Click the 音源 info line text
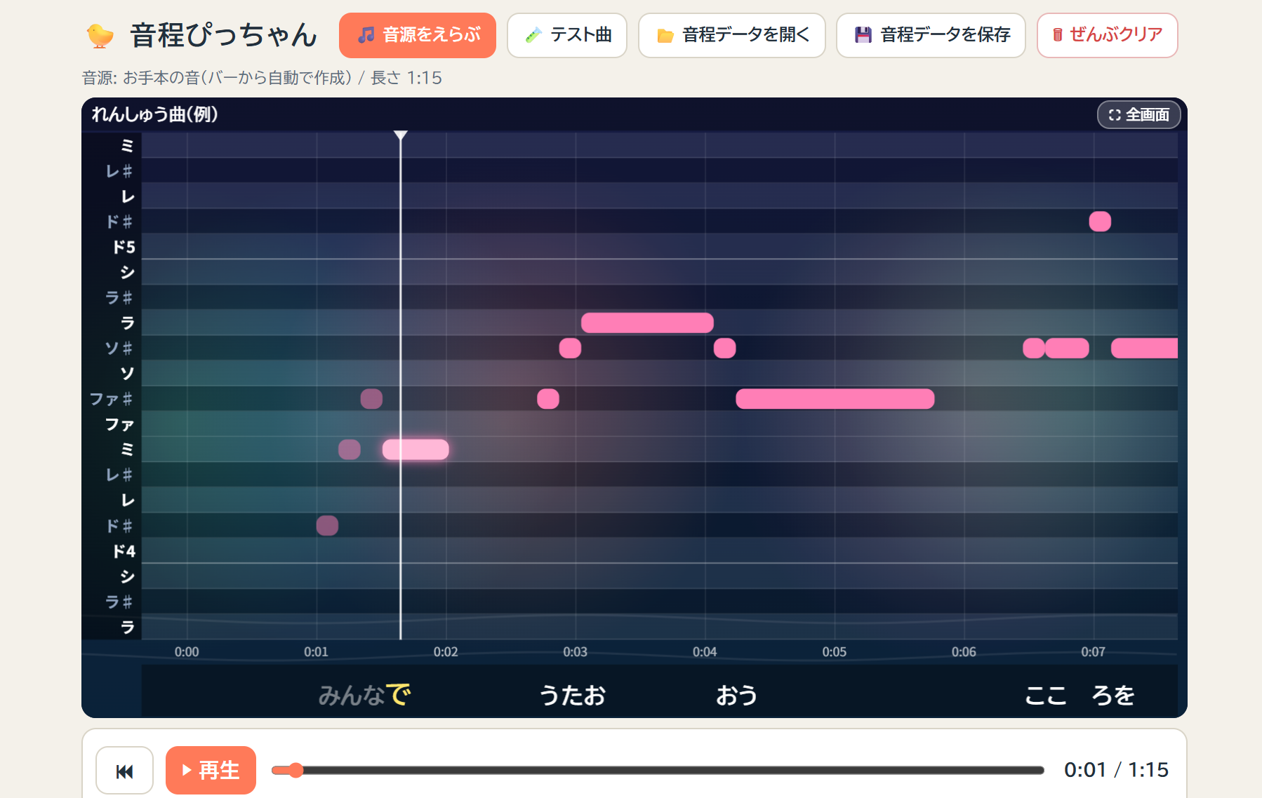The image size is (1262, 798). [262, 78]
